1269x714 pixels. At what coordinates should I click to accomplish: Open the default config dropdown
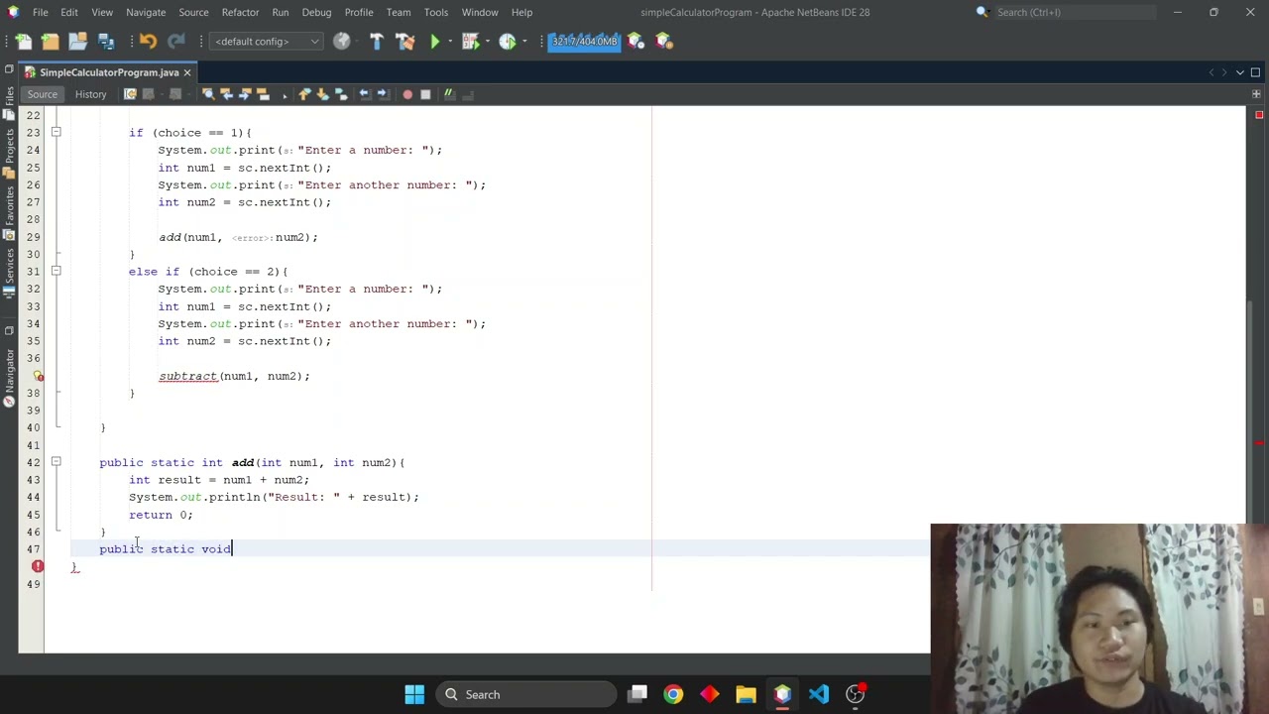pos(267,42)
